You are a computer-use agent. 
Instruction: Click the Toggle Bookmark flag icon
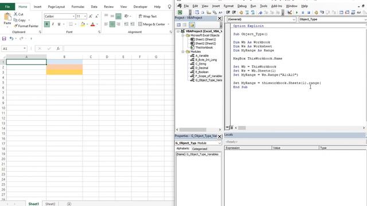[x=260, y=13]
